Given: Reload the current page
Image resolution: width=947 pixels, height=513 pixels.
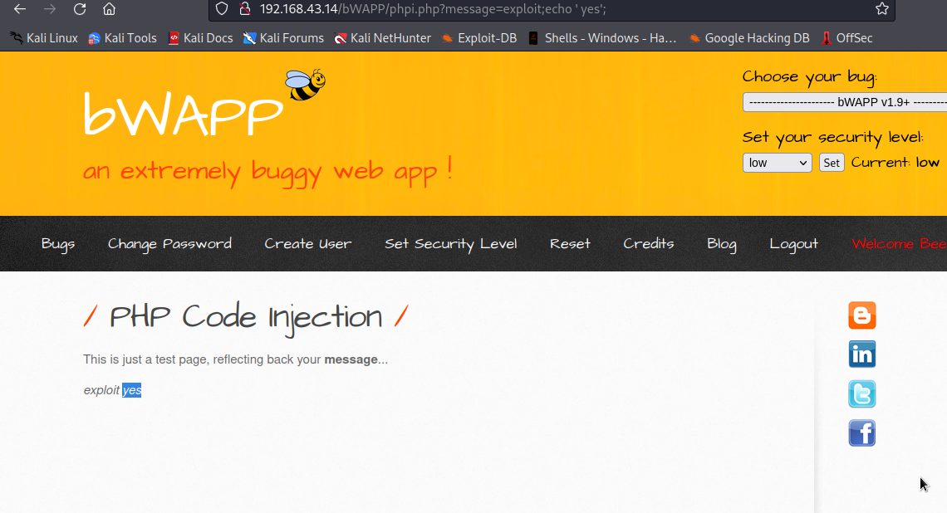Looking at the screenshot, I should coord(79,9).
